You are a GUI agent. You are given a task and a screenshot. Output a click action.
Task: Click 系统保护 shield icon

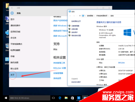[69, 32]
